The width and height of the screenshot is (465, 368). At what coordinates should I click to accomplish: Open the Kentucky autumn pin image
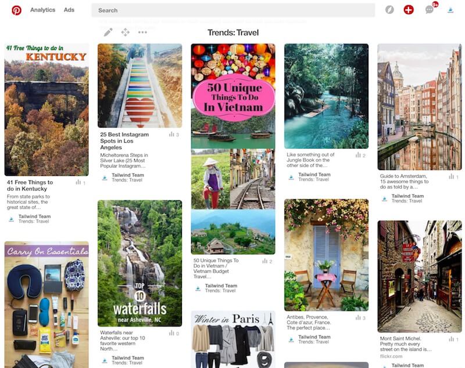46,110
